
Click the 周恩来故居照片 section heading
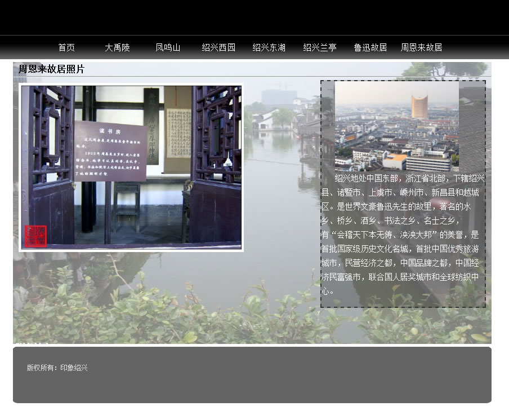pos(51,69)
